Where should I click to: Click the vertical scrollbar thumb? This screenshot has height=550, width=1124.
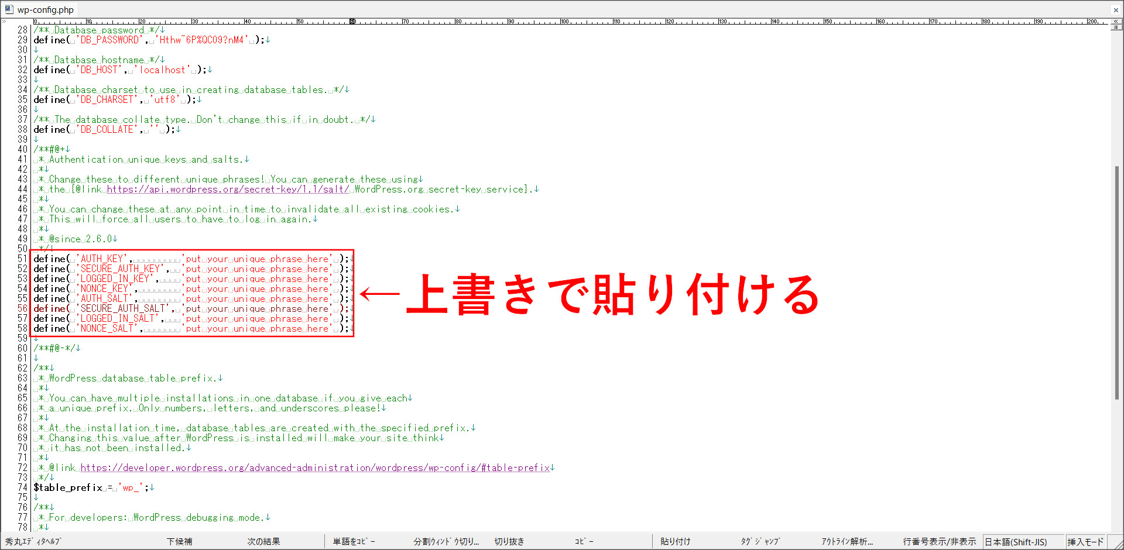1116,281
